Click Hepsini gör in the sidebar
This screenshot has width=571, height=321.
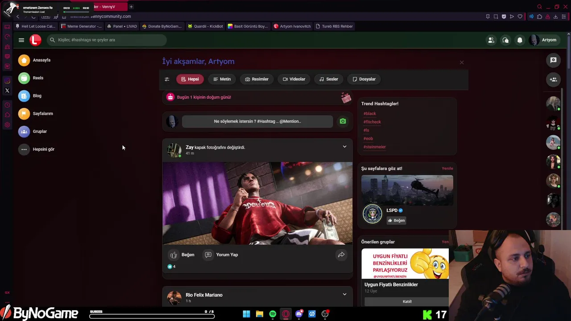pos(37,149)
